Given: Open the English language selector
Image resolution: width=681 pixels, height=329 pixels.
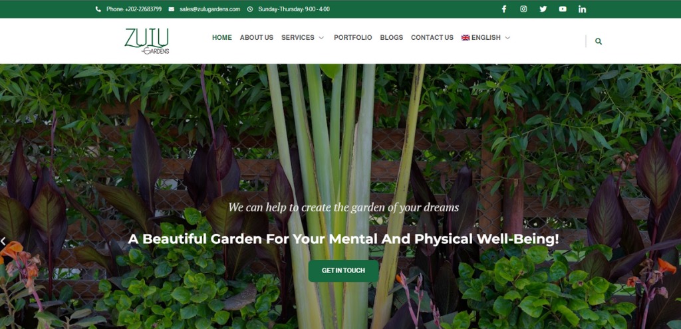Looking at the screenshot, I should coord(485,38).
